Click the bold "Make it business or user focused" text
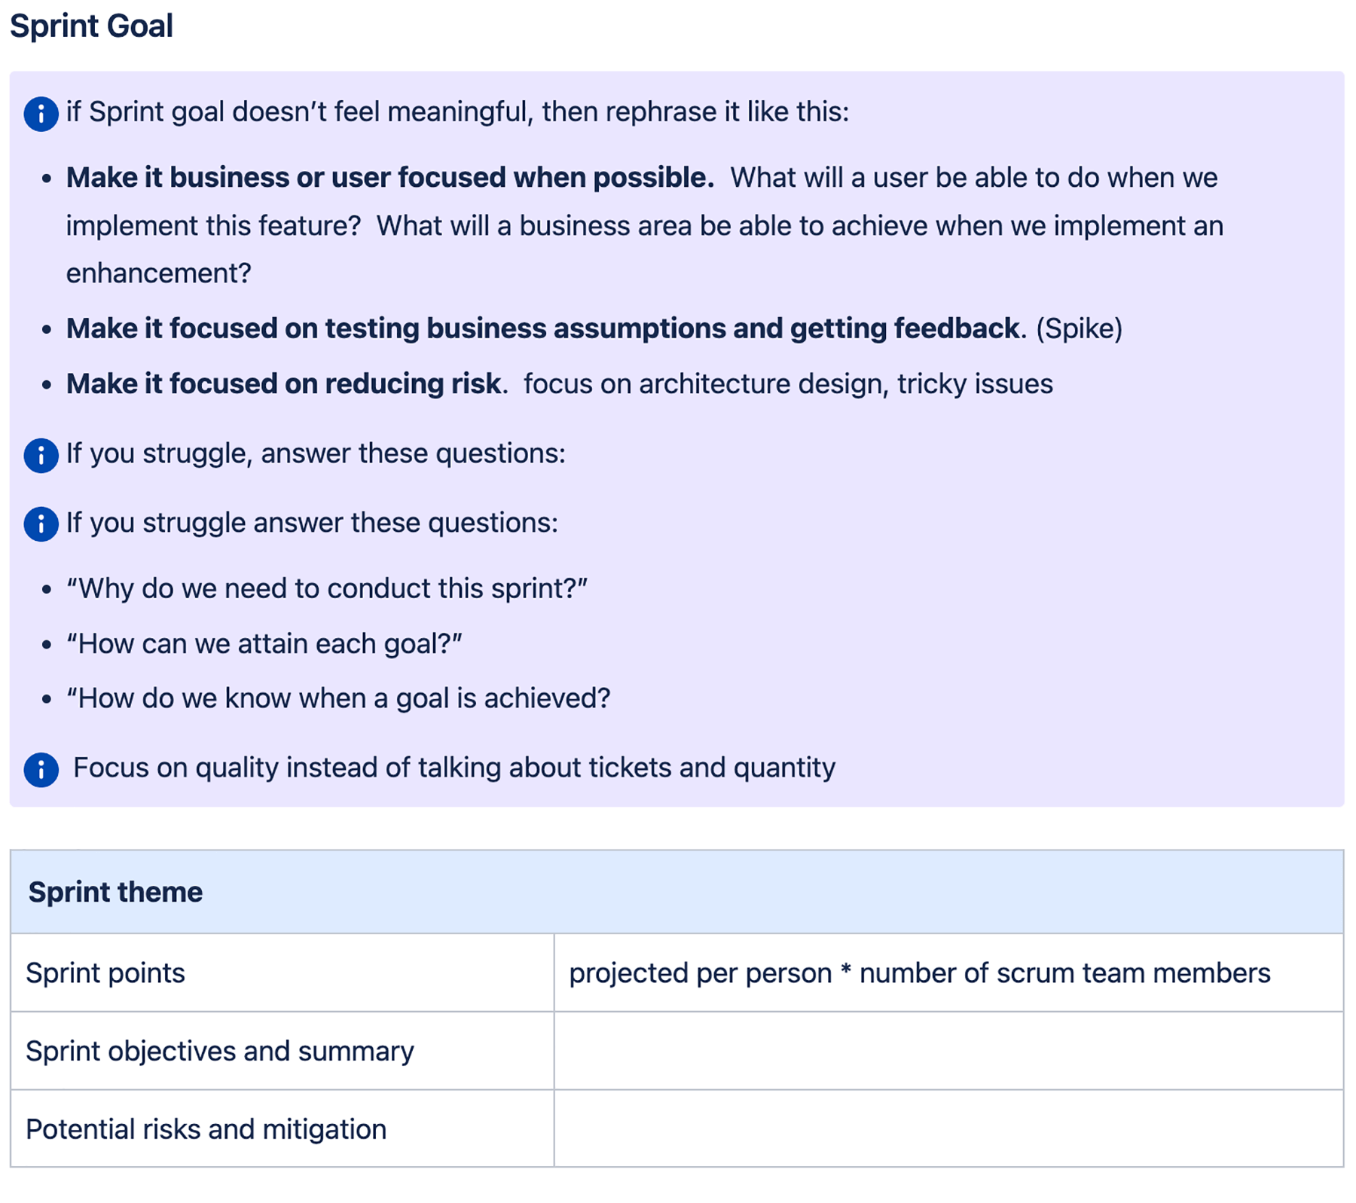1356x1203 pixels. 389,178
